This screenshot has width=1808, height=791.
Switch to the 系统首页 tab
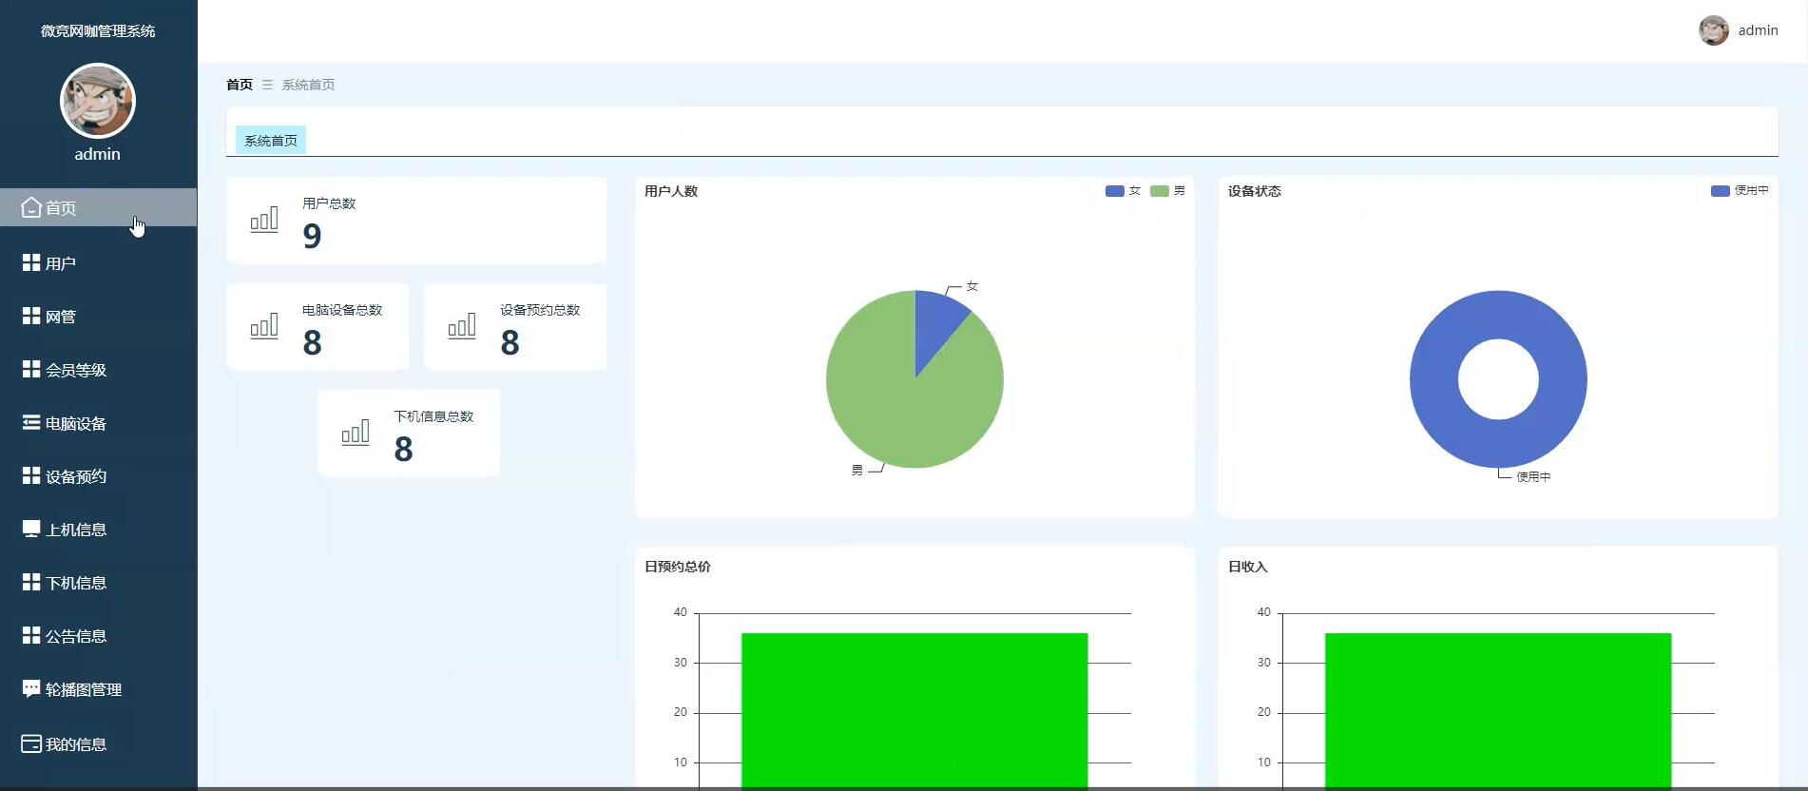(271, 140)
